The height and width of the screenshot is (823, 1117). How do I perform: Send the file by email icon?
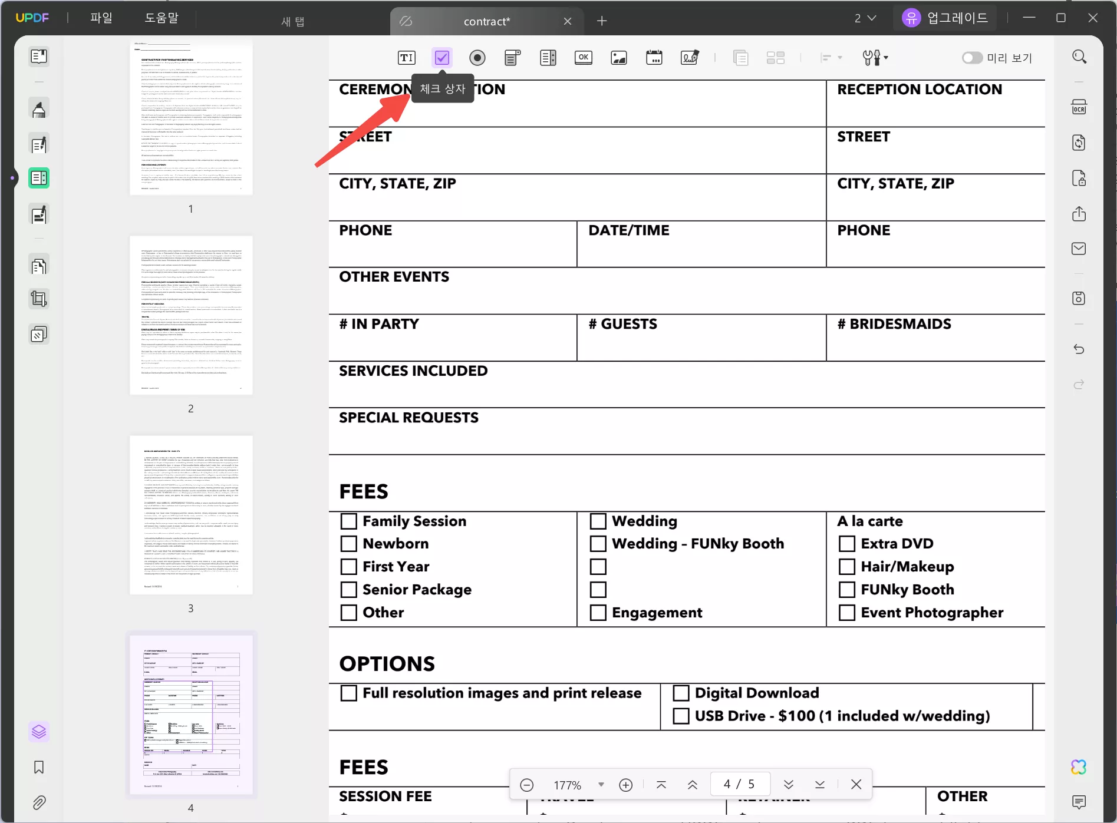point(1079,249)
